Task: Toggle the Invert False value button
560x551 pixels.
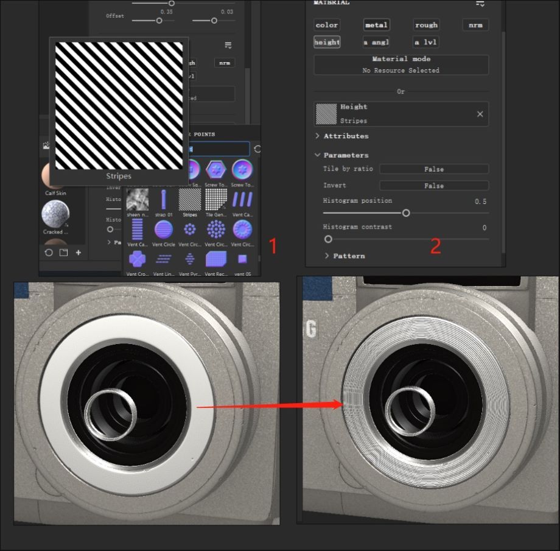Action: [433, 186]
